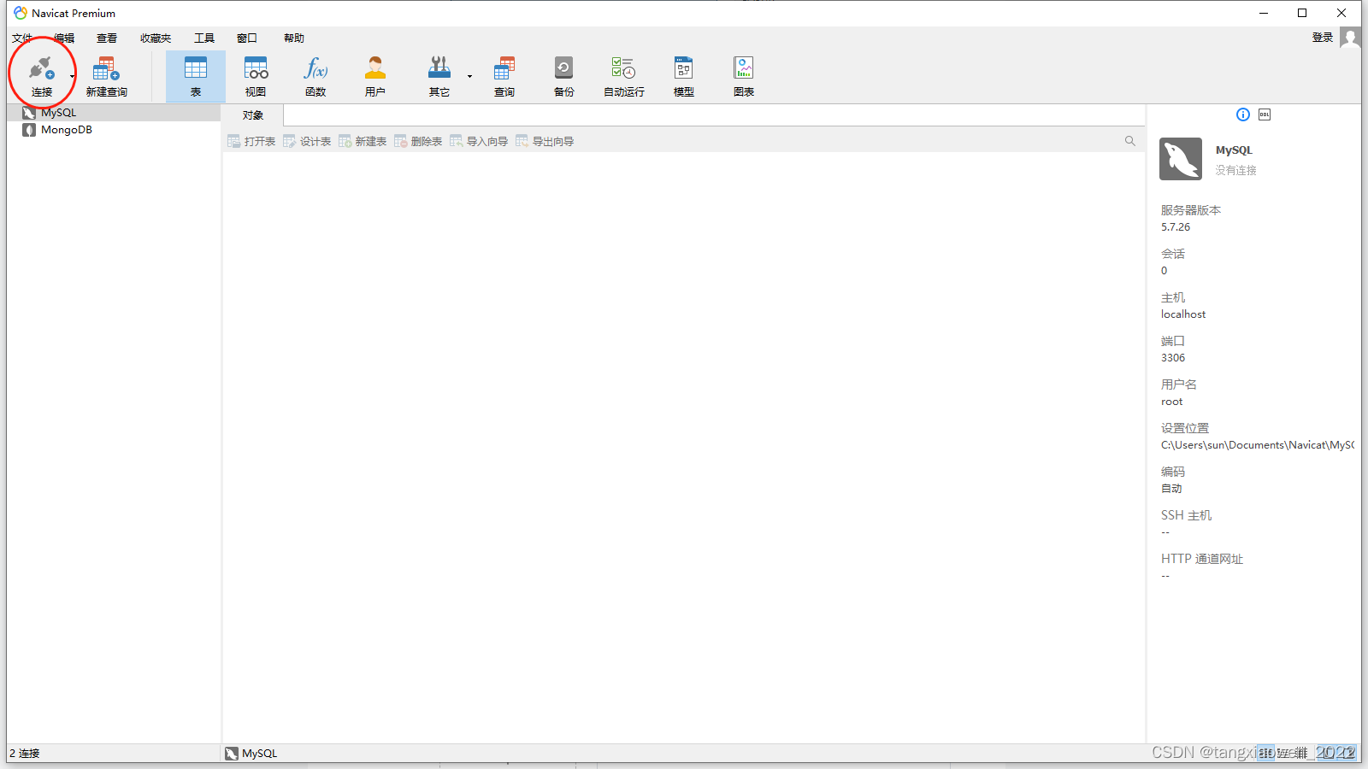Click the 备份 (Backup) icon
The height and width of the screenshot is (769, 1368).
click(x=563, y=76)
